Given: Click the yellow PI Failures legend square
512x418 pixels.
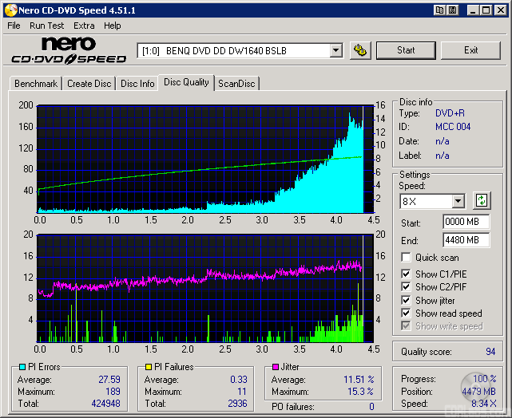Looking at the screenshot, I should (149, 367).
